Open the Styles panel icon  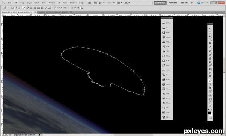coord(163,23)
